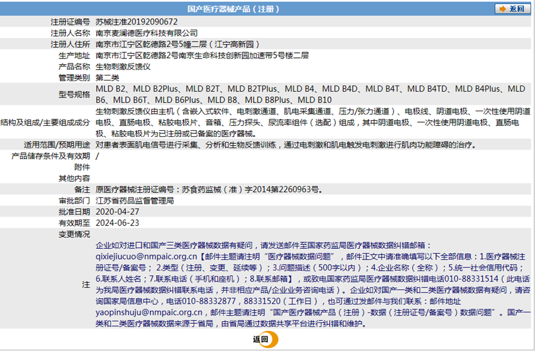Click the 备注 label
The width and height of the screenshot is (535, 352).
[82, 189]
